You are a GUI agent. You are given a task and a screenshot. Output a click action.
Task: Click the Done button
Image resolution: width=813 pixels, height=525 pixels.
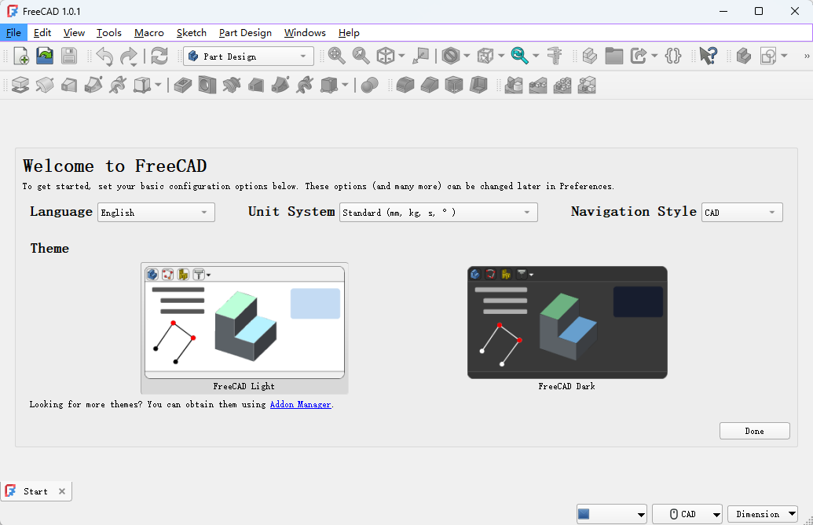click(x=753, y=430)
